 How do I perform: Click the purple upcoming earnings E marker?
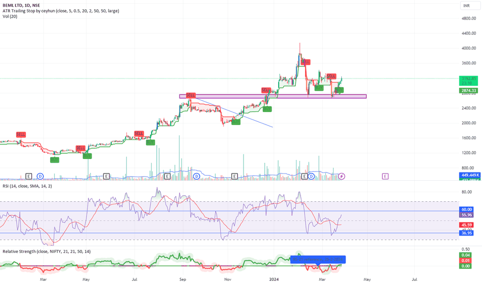385,176
